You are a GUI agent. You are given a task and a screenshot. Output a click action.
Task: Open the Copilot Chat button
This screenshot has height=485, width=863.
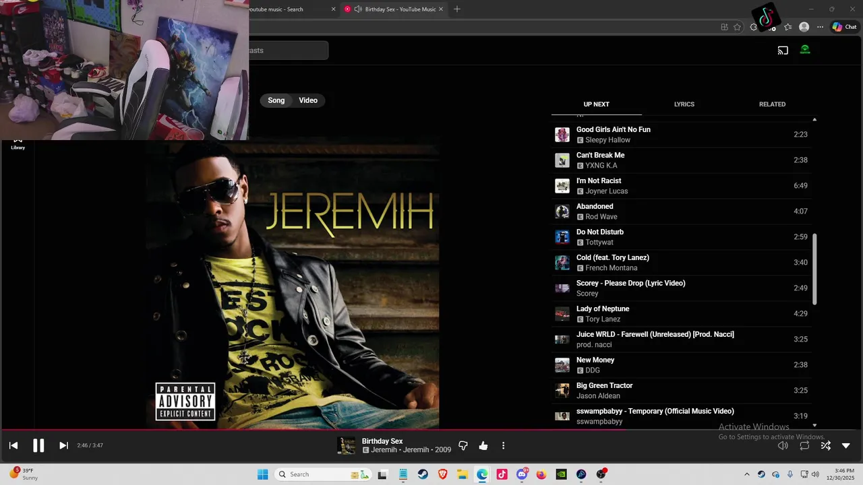pyautogui.click(x=844, y=27)
